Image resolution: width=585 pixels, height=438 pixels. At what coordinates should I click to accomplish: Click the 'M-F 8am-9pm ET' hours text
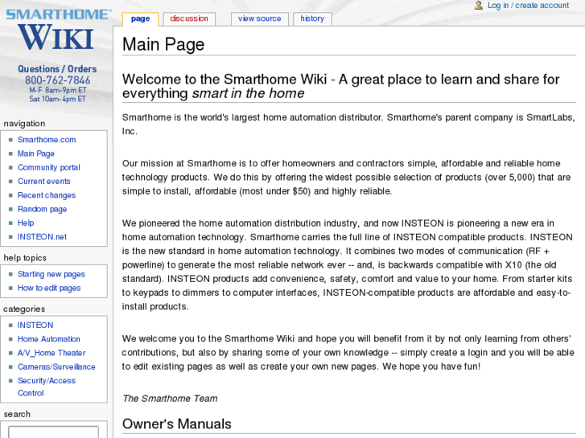pos(58,90)
